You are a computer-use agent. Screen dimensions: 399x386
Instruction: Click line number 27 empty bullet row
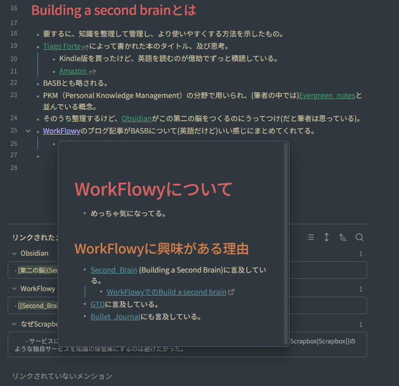(38, 156)
